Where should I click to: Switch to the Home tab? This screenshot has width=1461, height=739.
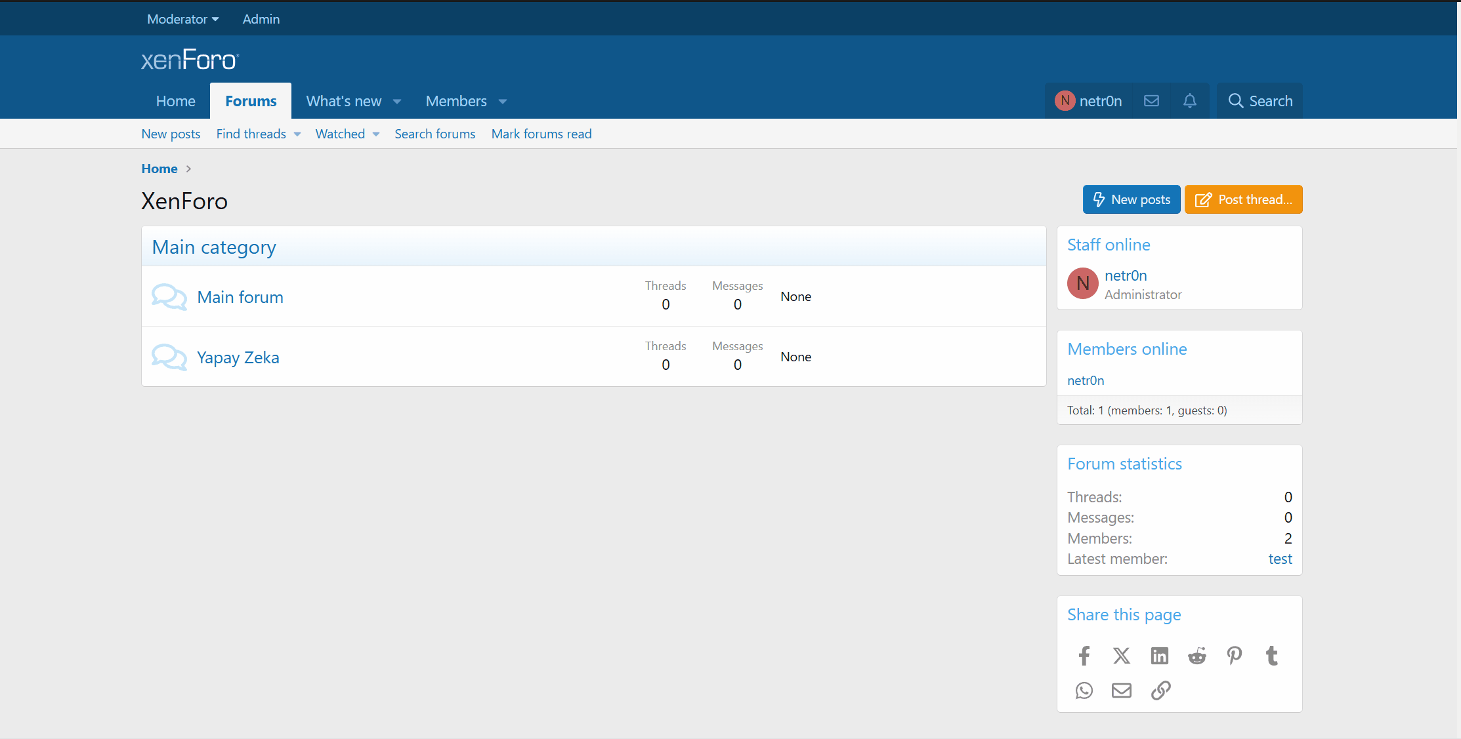point(176,101)
